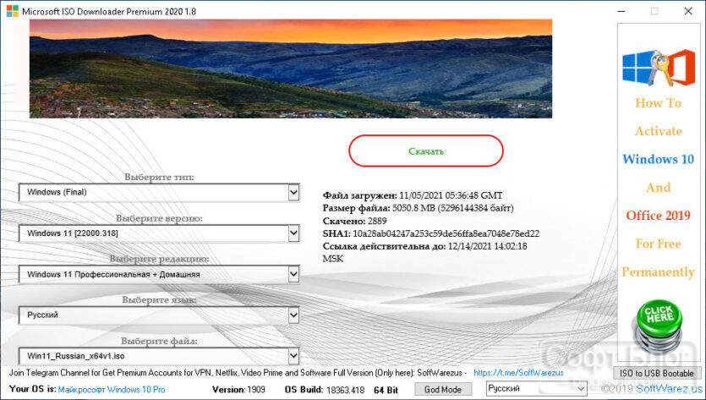
Task: Click the ISO to USB Bootable button
Action: coord(656,373)
